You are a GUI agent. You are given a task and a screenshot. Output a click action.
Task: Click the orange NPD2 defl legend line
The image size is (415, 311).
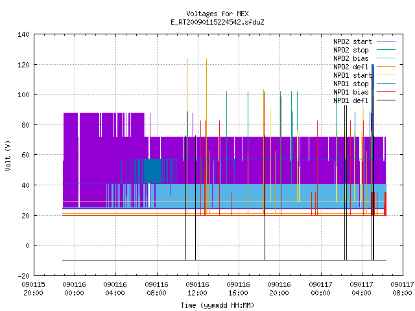(386, 67)
